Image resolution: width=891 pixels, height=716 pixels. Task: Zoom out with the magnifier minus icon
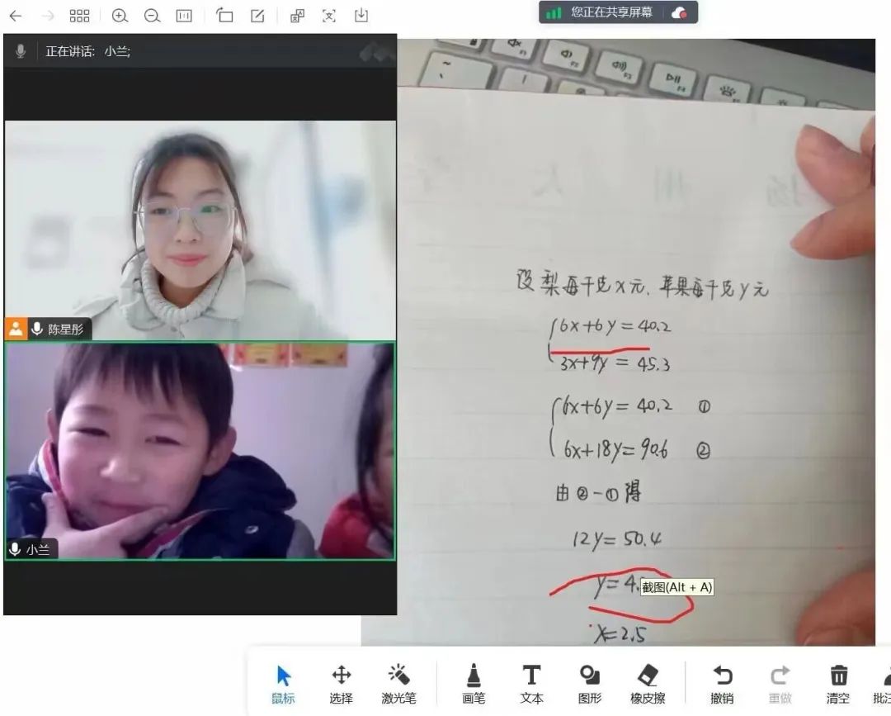point(152,16)
